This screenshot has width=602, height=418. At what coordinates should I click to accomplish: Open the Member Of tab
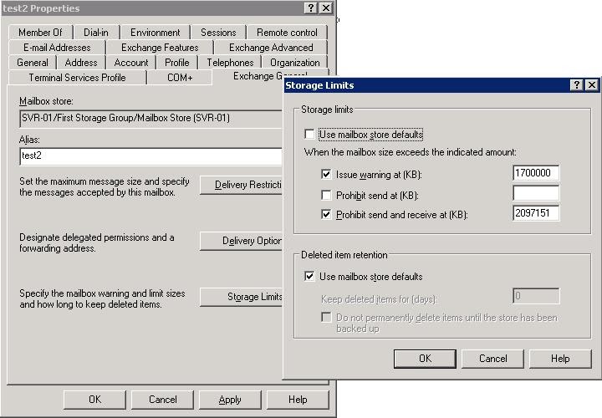40,33
